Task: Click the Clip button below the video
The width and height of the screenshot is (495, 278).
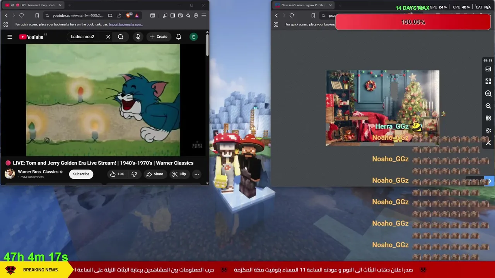Action: [179, 174]
